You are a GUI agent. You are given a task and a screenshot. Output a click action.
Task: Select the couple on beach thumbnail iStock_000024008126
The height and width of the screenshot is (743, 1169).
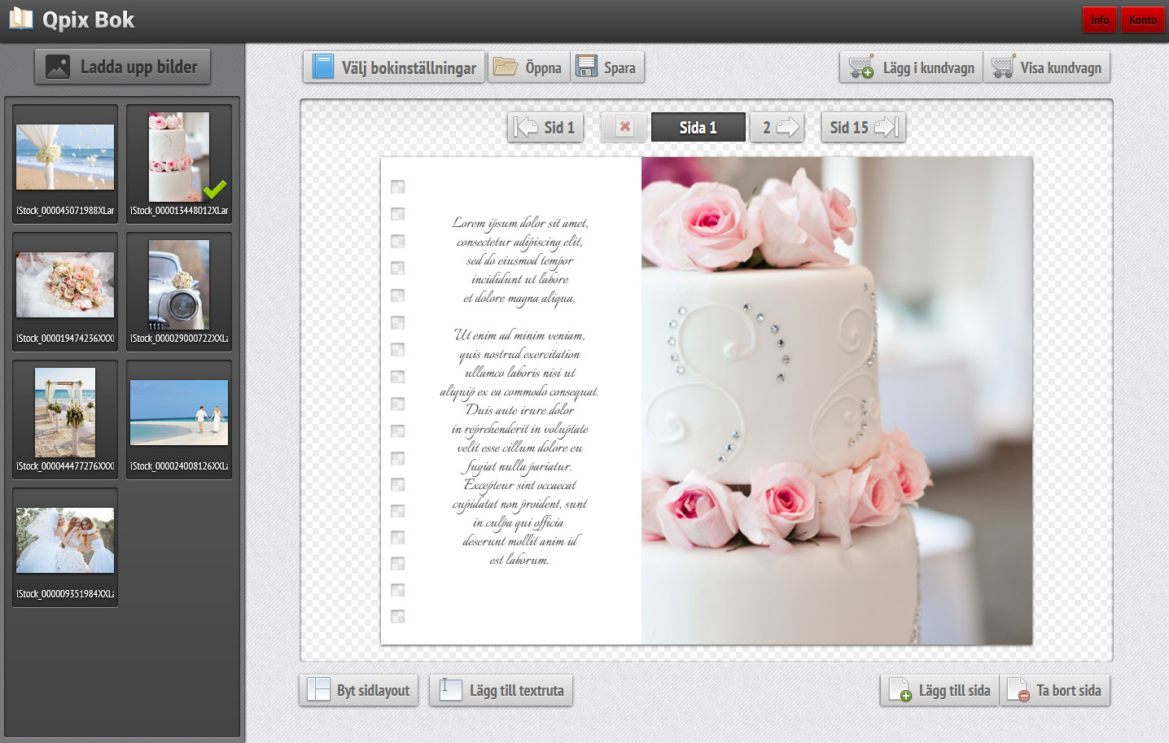click(x=179, y=418)
